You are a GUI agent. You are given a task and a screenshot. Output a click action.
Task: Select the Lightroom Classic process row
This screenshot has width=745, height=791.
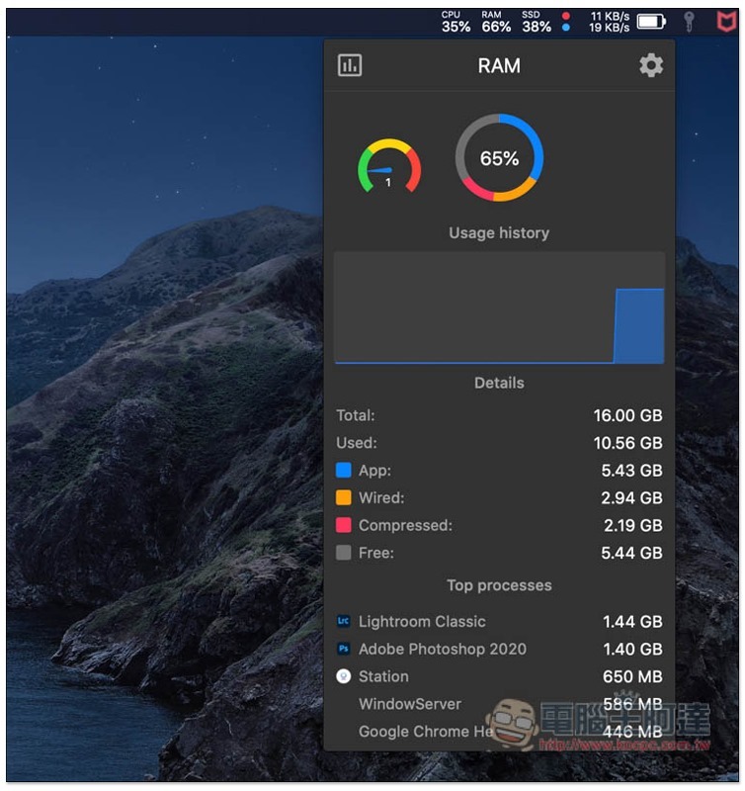tap(499, 622)
